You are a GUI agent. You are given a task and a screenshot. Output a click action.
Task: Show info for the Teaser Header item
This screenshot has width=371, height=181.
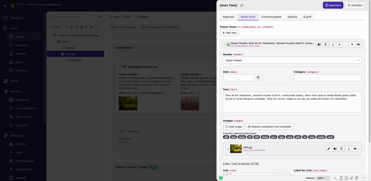333,44
